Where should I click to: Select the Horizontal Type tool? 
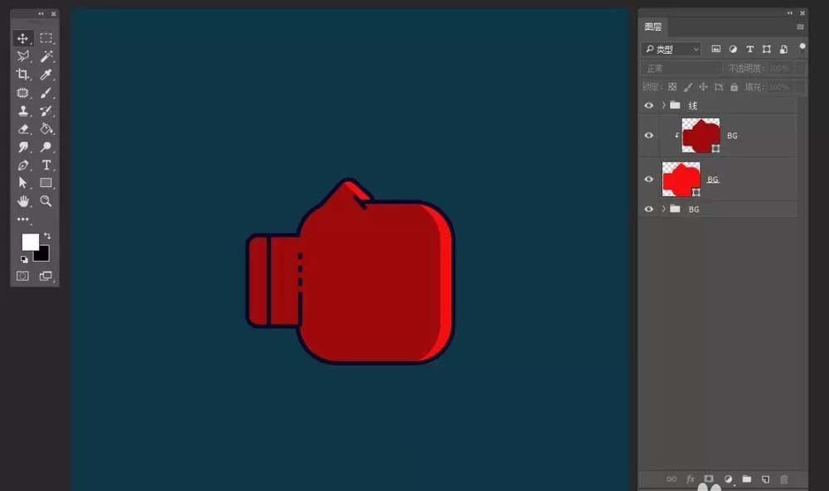[46, 166]
